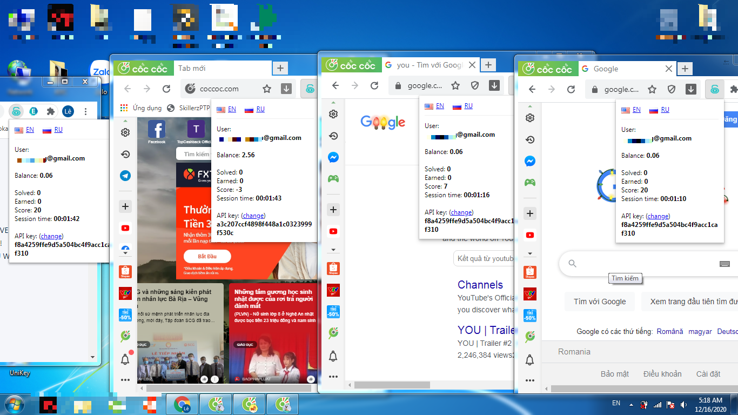Open the Cài đặt footer link

(708, 374)
